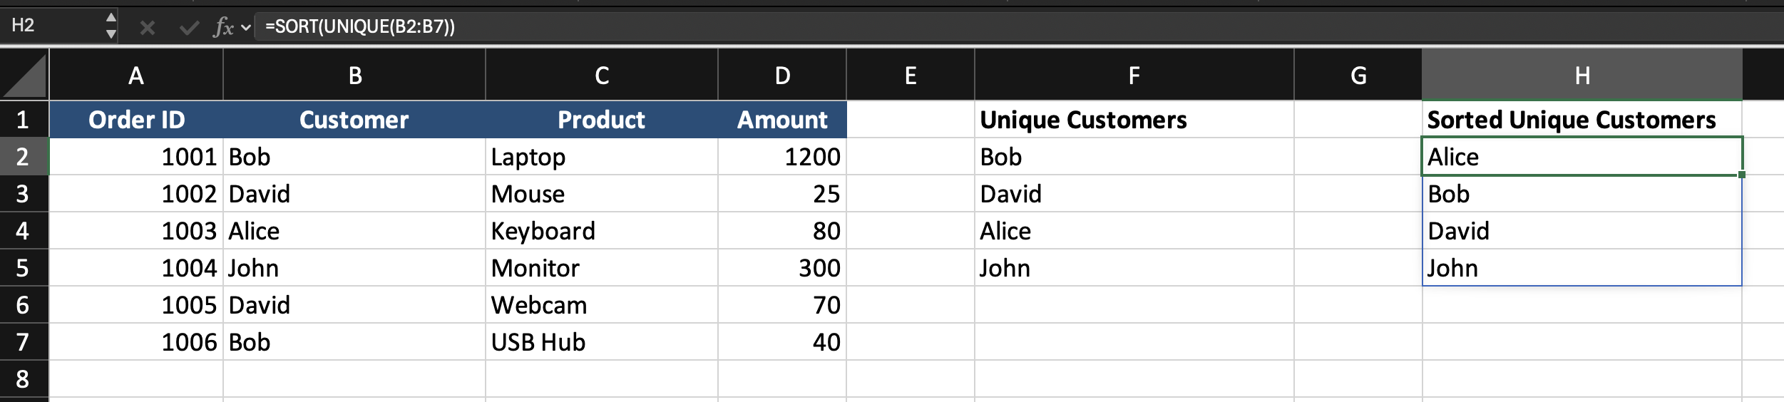The image size is (1784, 402).
Task: Click the cancel (X) formula icon
Action: point(147,27)
